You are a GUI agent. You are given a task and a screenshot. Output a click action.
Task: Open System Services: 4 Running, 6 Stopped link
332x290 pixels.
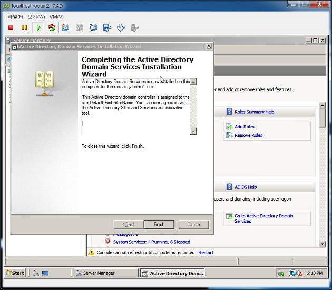coord(152,242)
